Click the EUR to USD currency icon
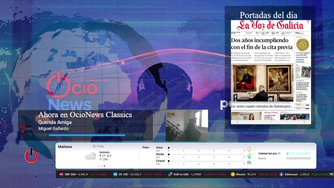 (x=170, y=174)
